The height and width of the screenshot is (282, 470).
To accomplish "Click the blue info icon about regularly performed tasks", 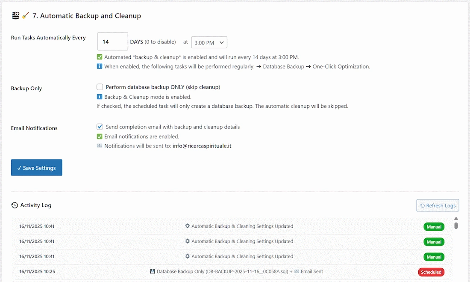I will tap(100, 66).
